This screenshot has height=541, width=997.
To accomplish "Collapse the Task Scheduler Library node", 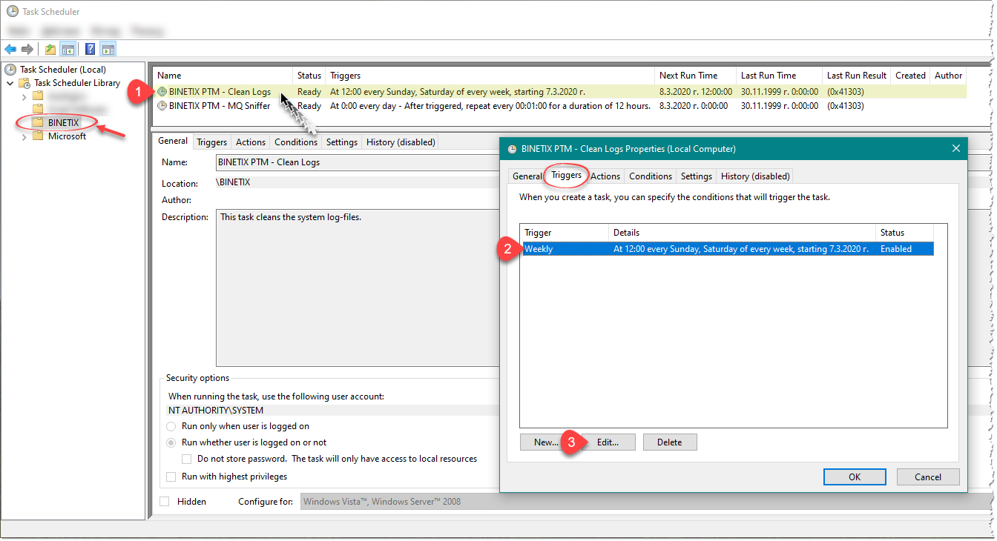I will (x=10, y=83).
